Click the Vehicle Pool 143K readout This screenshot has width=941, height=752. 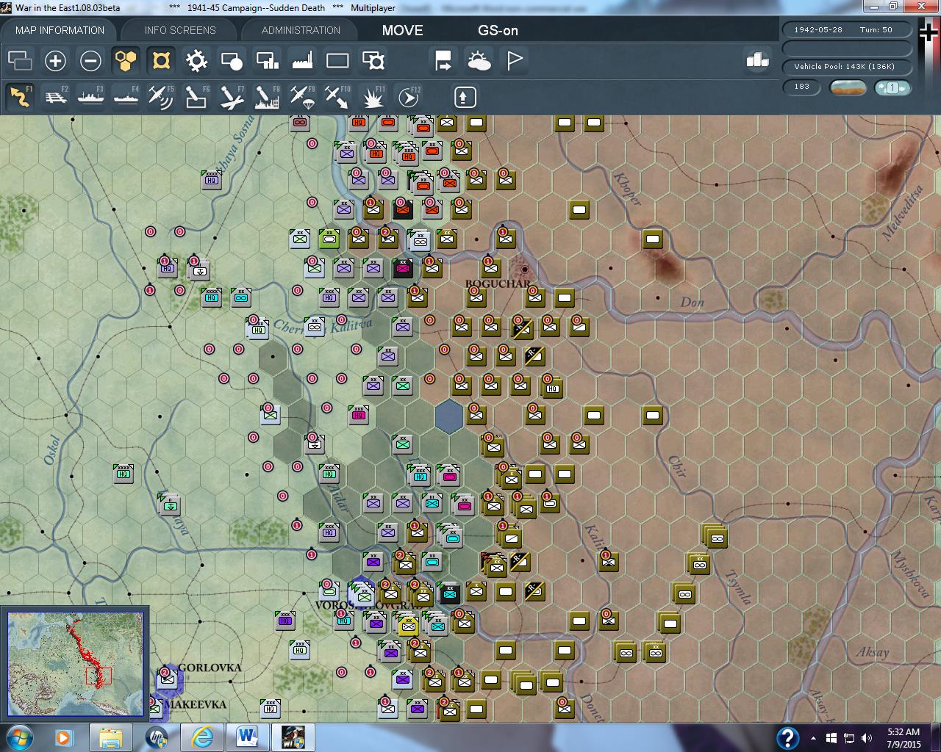click(845, 66)
